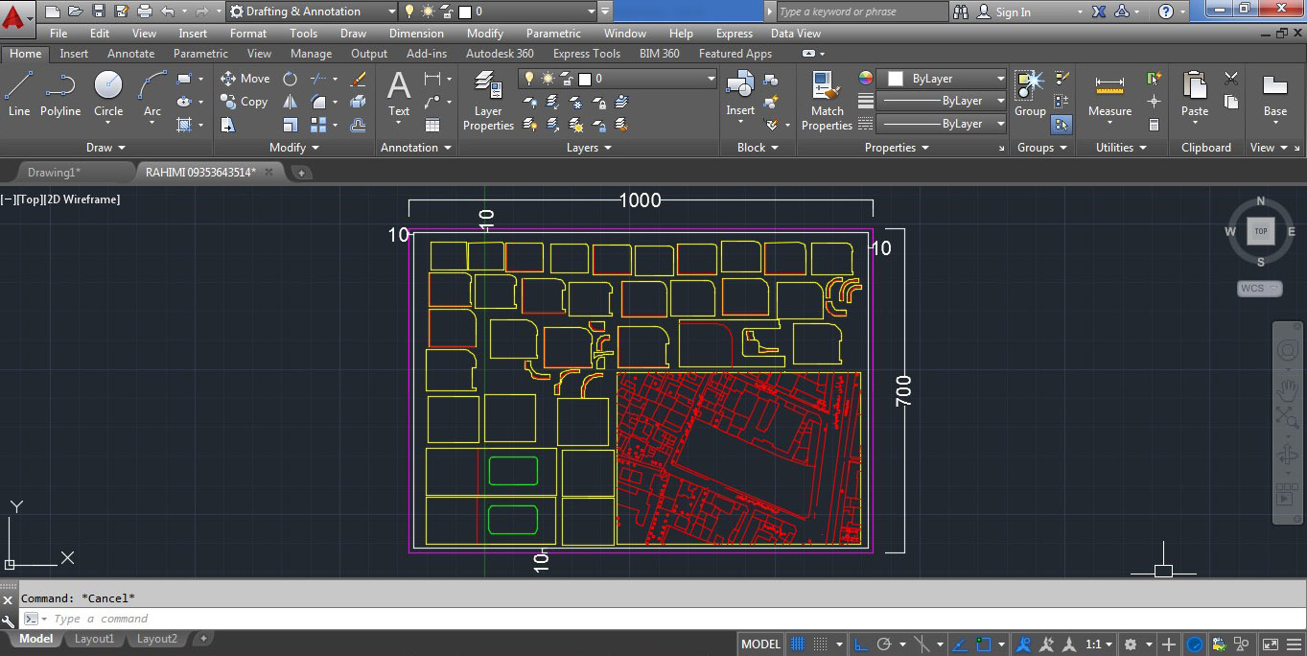Expand the Properties panel title
The image size is (1307, 656).
[897, 148]
